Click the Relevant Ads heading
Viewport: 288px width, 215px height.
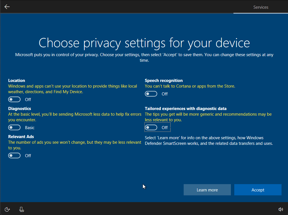coord(21,137)
